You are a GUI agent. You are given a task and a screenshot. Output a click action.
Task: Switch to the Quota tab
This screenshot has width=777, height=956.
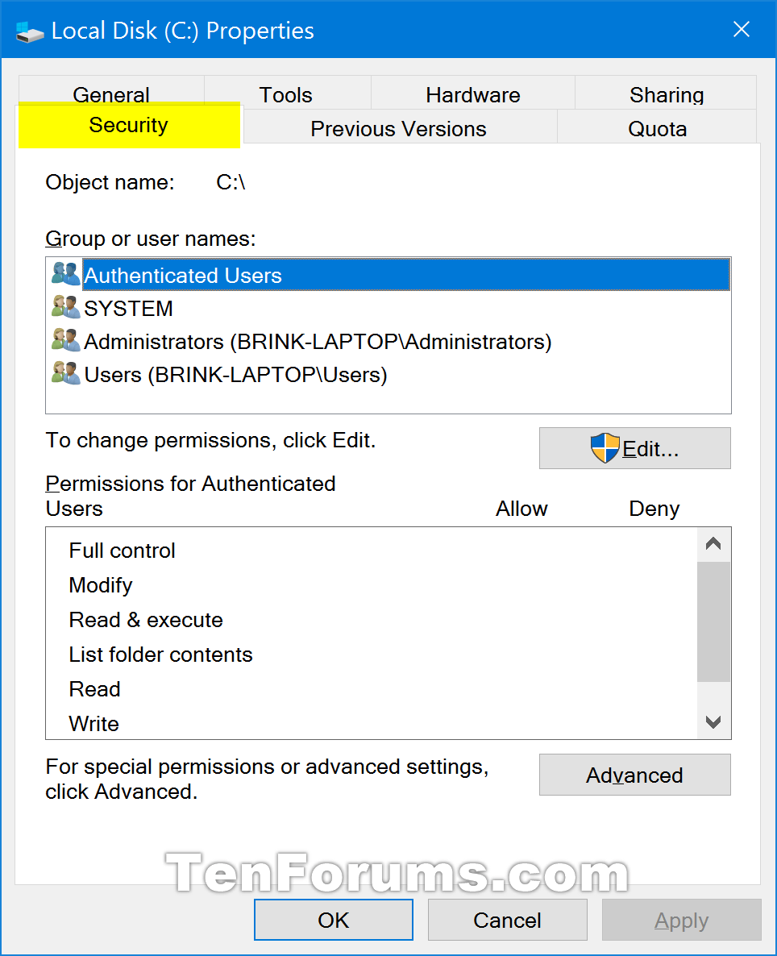click(x=658, y=128)
